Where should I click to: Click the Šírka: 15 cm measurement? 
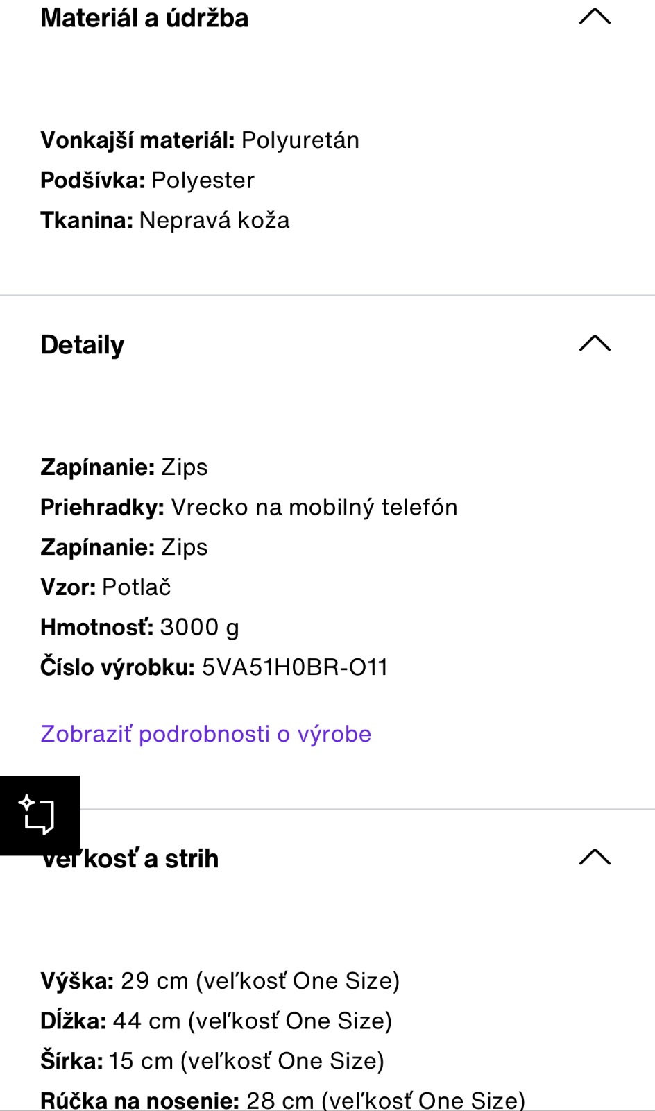(x=212, y=1061)
